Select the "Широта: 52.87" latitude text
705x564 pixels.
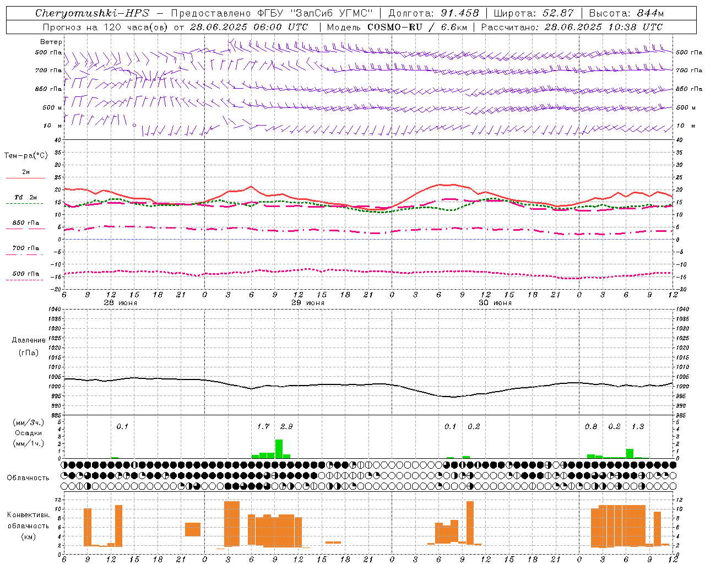click(x=534, y=13)
